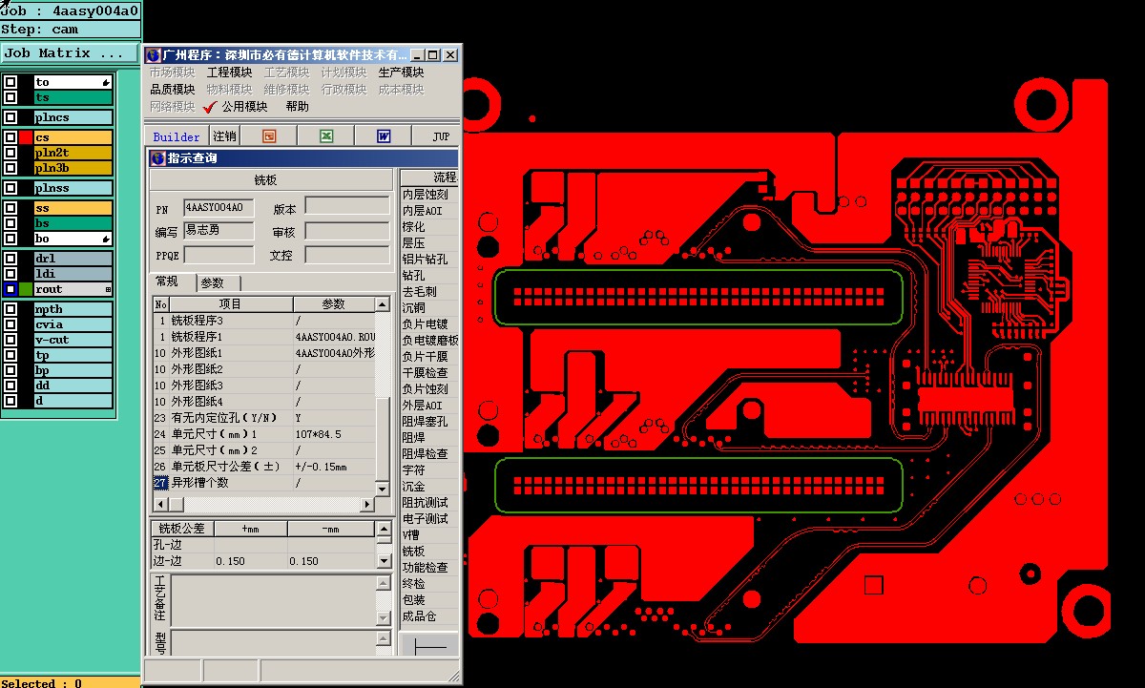This screenshot has height=688, width=1145.
Task: Click the green color swatch of rout layer
Action: click(x=26, y=289)
